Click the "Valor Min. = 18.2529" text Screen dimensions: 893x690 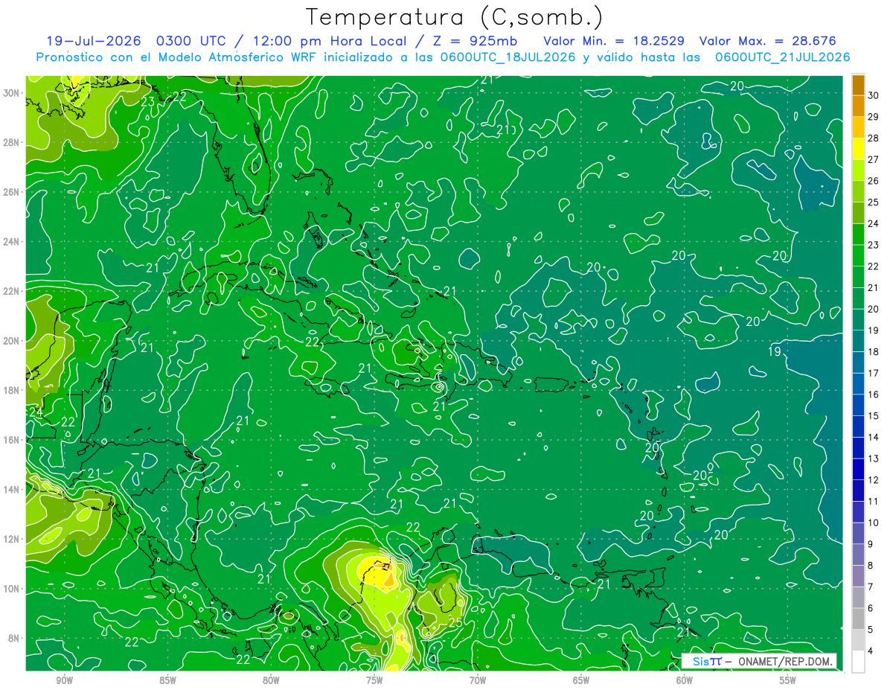614,41
